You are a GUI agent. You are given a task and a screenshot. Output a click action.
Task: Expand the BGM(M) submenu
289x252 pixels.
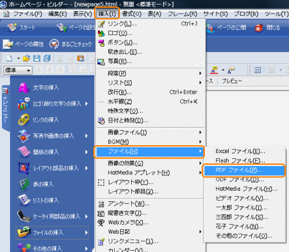pos(151,142)
